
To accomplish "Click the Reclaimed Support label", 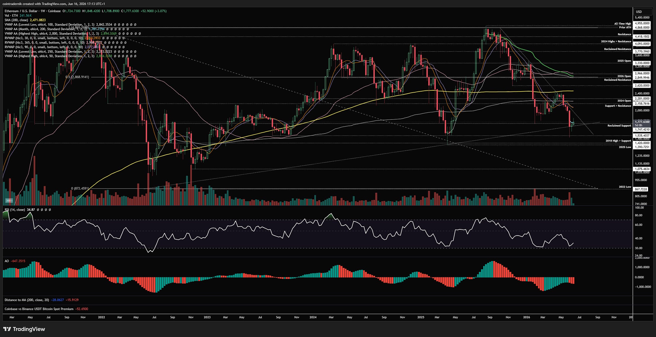I will (x=619, y=126).
